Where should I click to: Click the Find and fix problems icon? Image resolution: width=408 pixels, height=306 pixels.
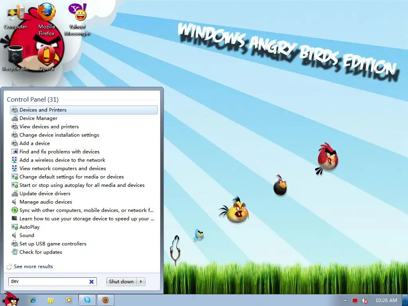tap(15, 151)
